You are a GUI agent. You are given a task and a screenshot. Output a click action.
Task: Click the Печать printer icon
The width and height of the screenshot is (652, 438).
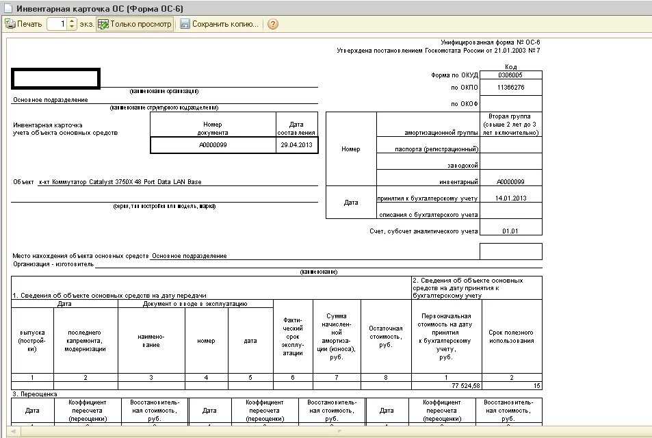10,24
